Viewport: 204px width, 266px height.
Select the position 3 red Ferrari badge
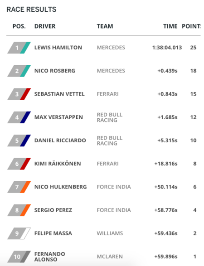[x=19, y=94]
